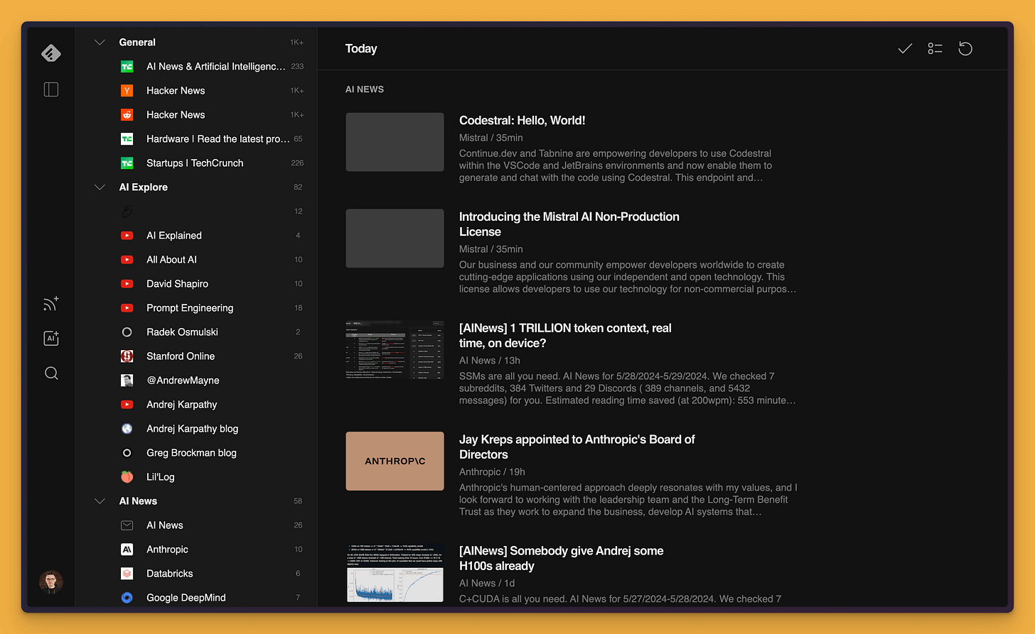Image resolution: width=1035 pixels, height=634 pixels.
Task: Click the 1 TRILLION token article thumbnail
Action: (x=395, y=349)
